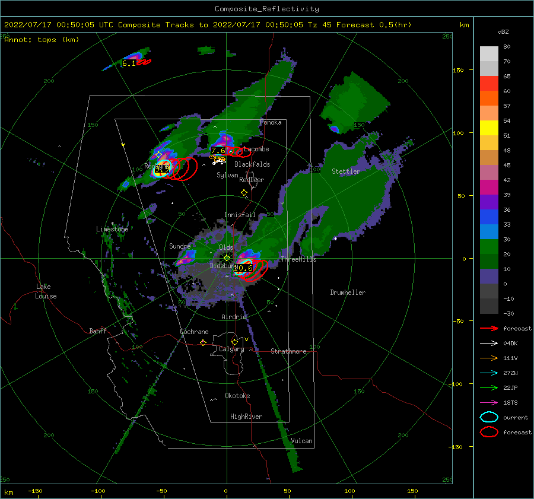Pick the purple 36-39 dBZ color swatch
Screen dimensions: 534x499
(x=489, y=202)
